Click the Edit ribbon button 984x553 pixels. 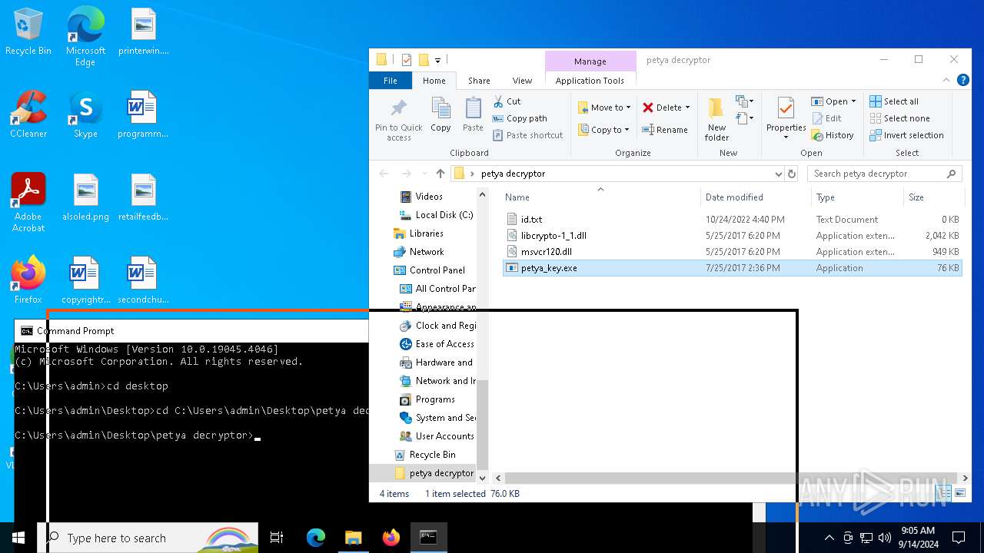tap(826, 118)
